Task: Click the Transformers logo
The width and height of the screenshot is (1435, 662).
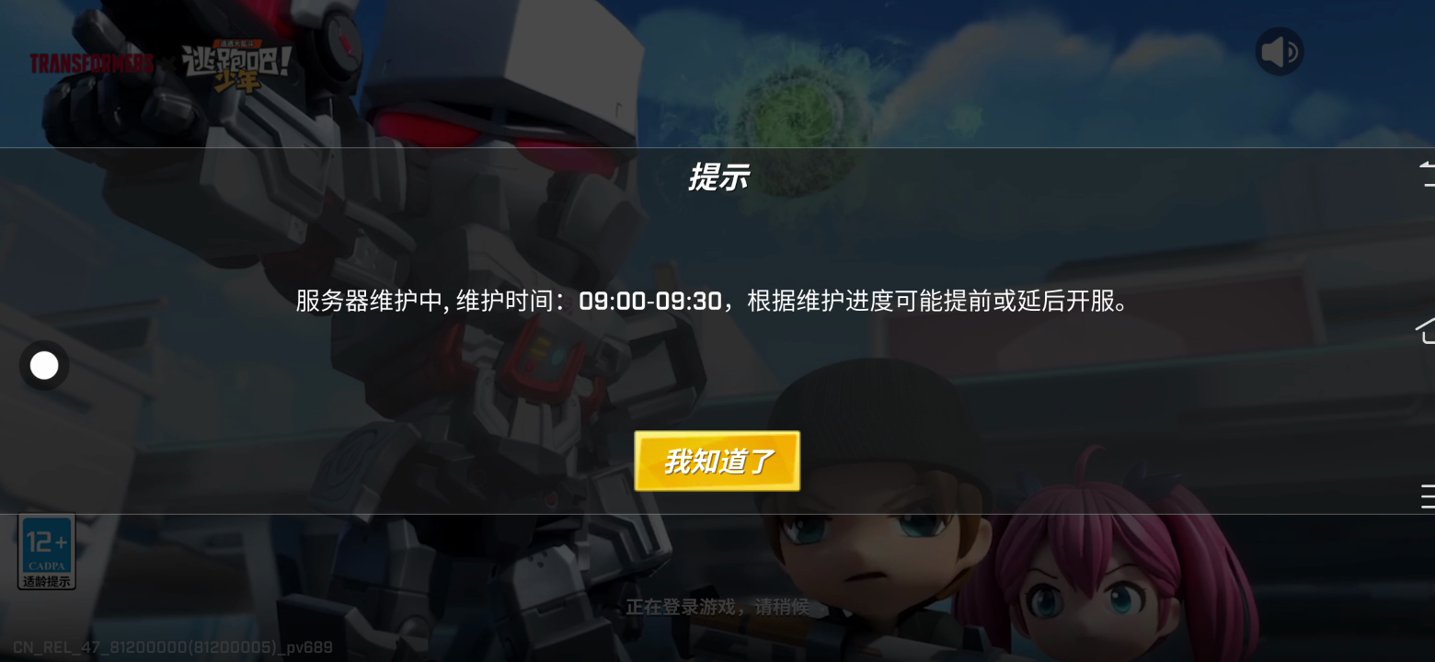Action: point(90,63)
